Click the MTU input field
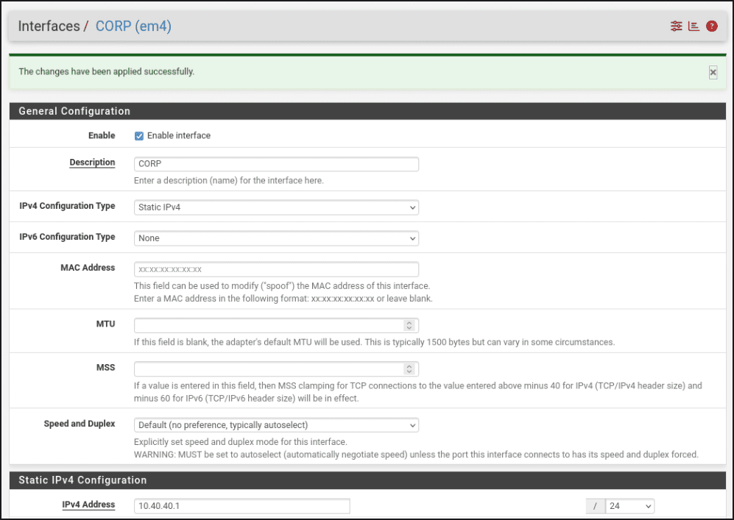The width and height of the screenshot is (734, 520). click(276, 326)
